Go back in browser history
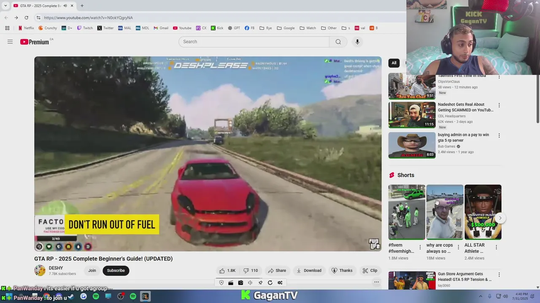 point(6,18)
